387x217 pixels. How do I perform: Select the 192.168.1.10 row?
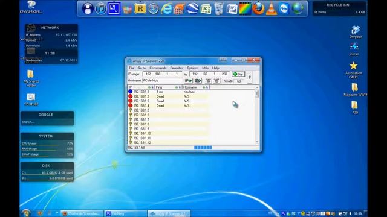tap(169, 133)
